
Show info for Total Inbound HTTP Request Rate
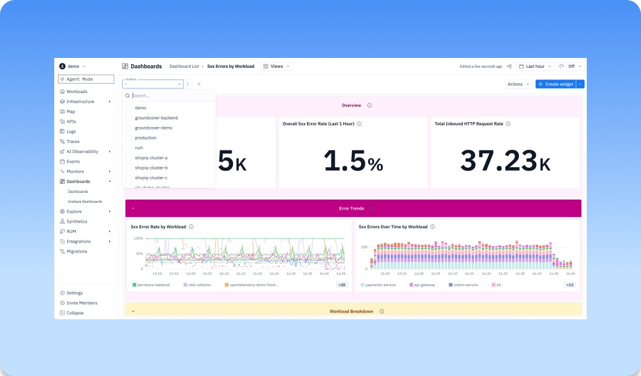pyautogui.click(x=508, y=124)
